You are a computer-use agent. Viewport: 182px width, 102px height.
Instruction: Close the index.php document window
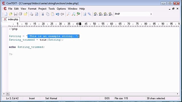[x=177, y=9]
